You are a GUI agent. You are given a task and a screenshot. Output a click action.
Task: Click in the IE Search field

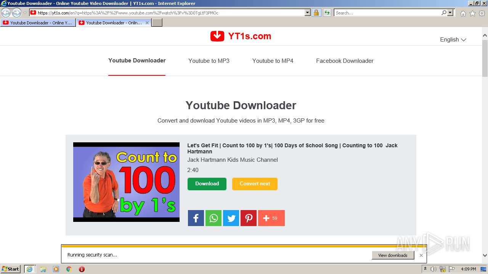pyautogui.click(x=387, y=13)
